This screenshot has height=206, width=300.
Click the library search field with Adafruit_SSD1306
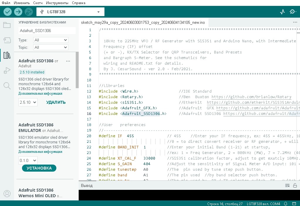click(47, 31)
